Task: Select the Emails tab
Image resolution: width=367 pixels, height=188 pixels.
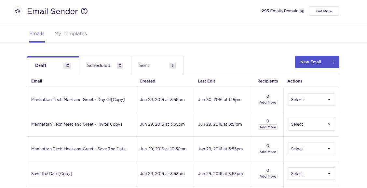Action: click(x=37, y=34)
